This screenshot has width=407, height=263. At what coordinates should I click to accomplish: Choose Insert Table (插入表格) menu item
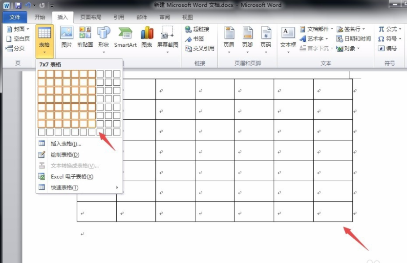[79, 144]
